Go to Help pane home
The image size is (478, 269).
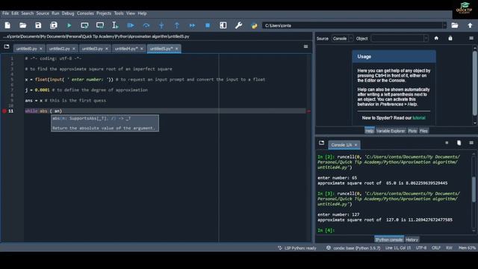[436, 38]
